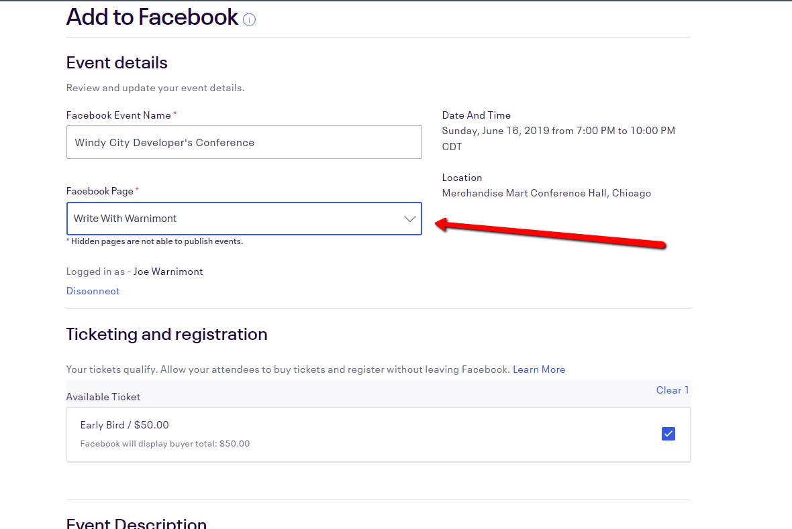Uncheck the Early Bird ticket checkbox
792x529 pixels.
pos(669,434)
